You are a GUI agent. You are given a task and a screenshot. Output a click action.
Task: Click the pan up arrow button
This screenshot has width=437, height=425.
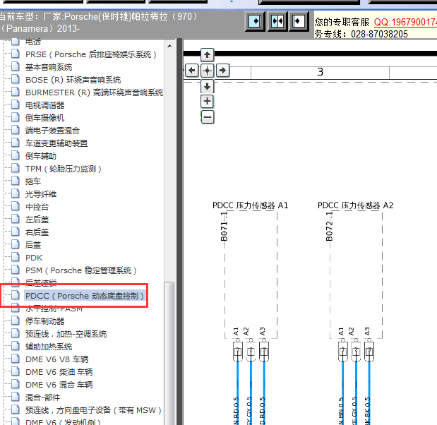click(x=207, y=55)
